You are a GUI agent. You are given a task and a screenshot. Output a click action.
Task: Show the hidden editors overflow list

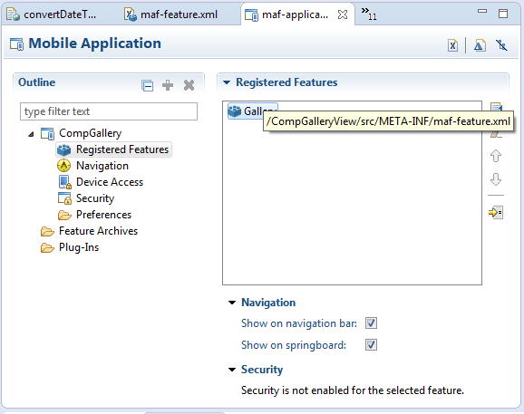point(369,14)
